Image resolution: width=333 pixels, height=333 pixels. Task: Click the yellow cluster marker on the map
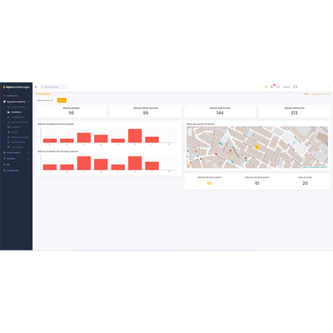257,147
